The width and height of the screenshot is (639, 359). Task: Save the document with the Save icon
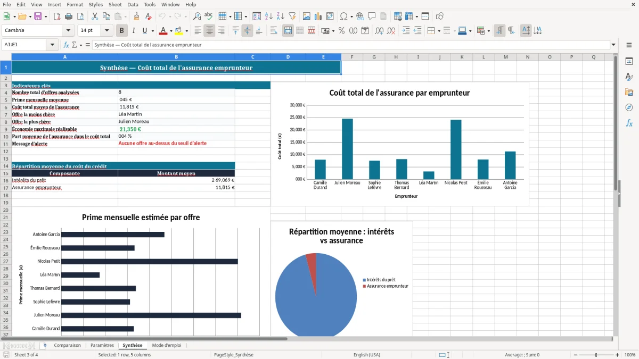pyautogui.click(x=37, y=16)
